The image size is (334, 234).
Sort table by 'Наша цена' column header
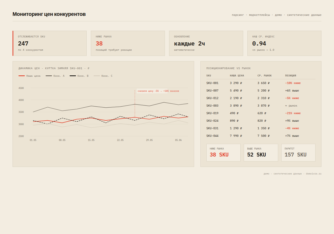coord(237,76)
